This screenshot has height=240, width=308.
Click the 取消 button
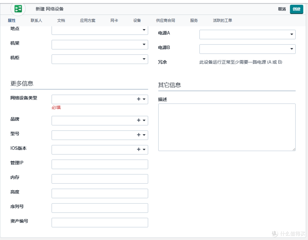282,9
